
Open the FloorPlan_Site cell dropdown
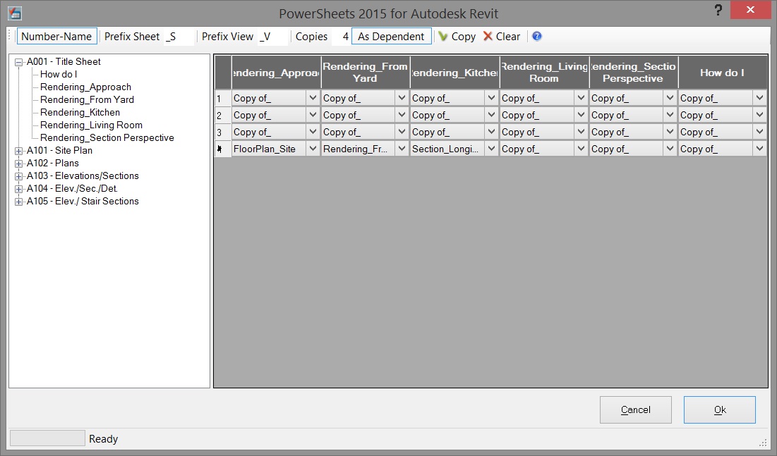click(x=313, y=149)
